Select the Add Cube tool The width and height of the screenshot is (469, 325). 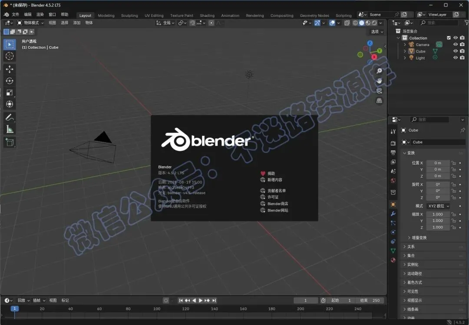tap(10, 142)
